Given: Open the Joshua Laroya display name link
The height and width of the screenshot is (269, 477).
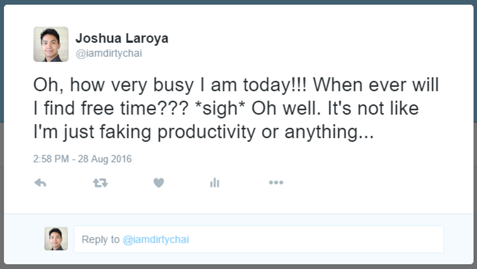Looking at the screenshot, I should tap(122, 38).
